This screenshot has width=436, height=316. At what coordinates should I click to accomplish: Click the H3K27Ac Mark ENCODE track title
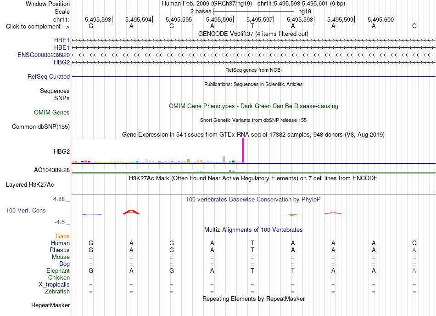coord(253,178)
